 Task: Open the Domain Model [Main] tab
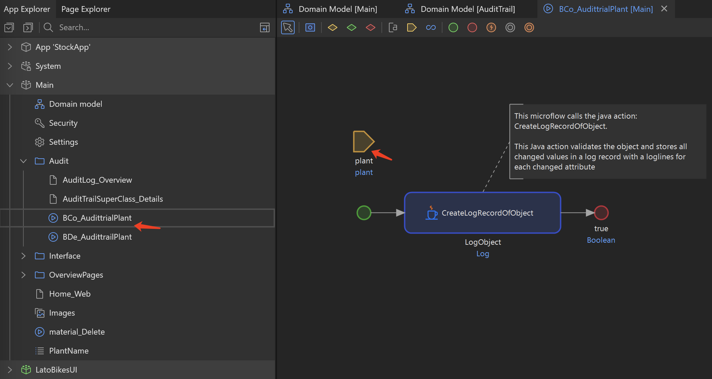click(x=331, y=9)
